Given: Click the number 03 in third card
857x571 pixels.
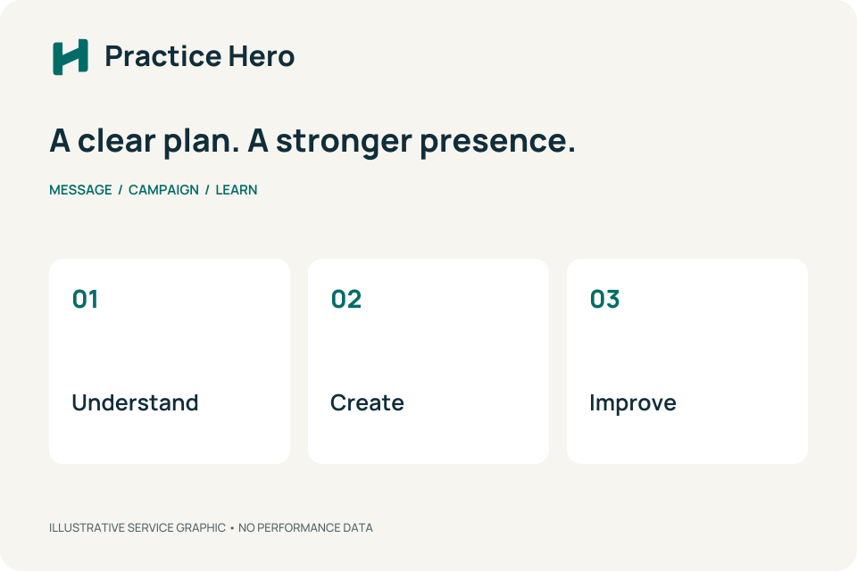Looking at the screenshot, I should [604, 300].
